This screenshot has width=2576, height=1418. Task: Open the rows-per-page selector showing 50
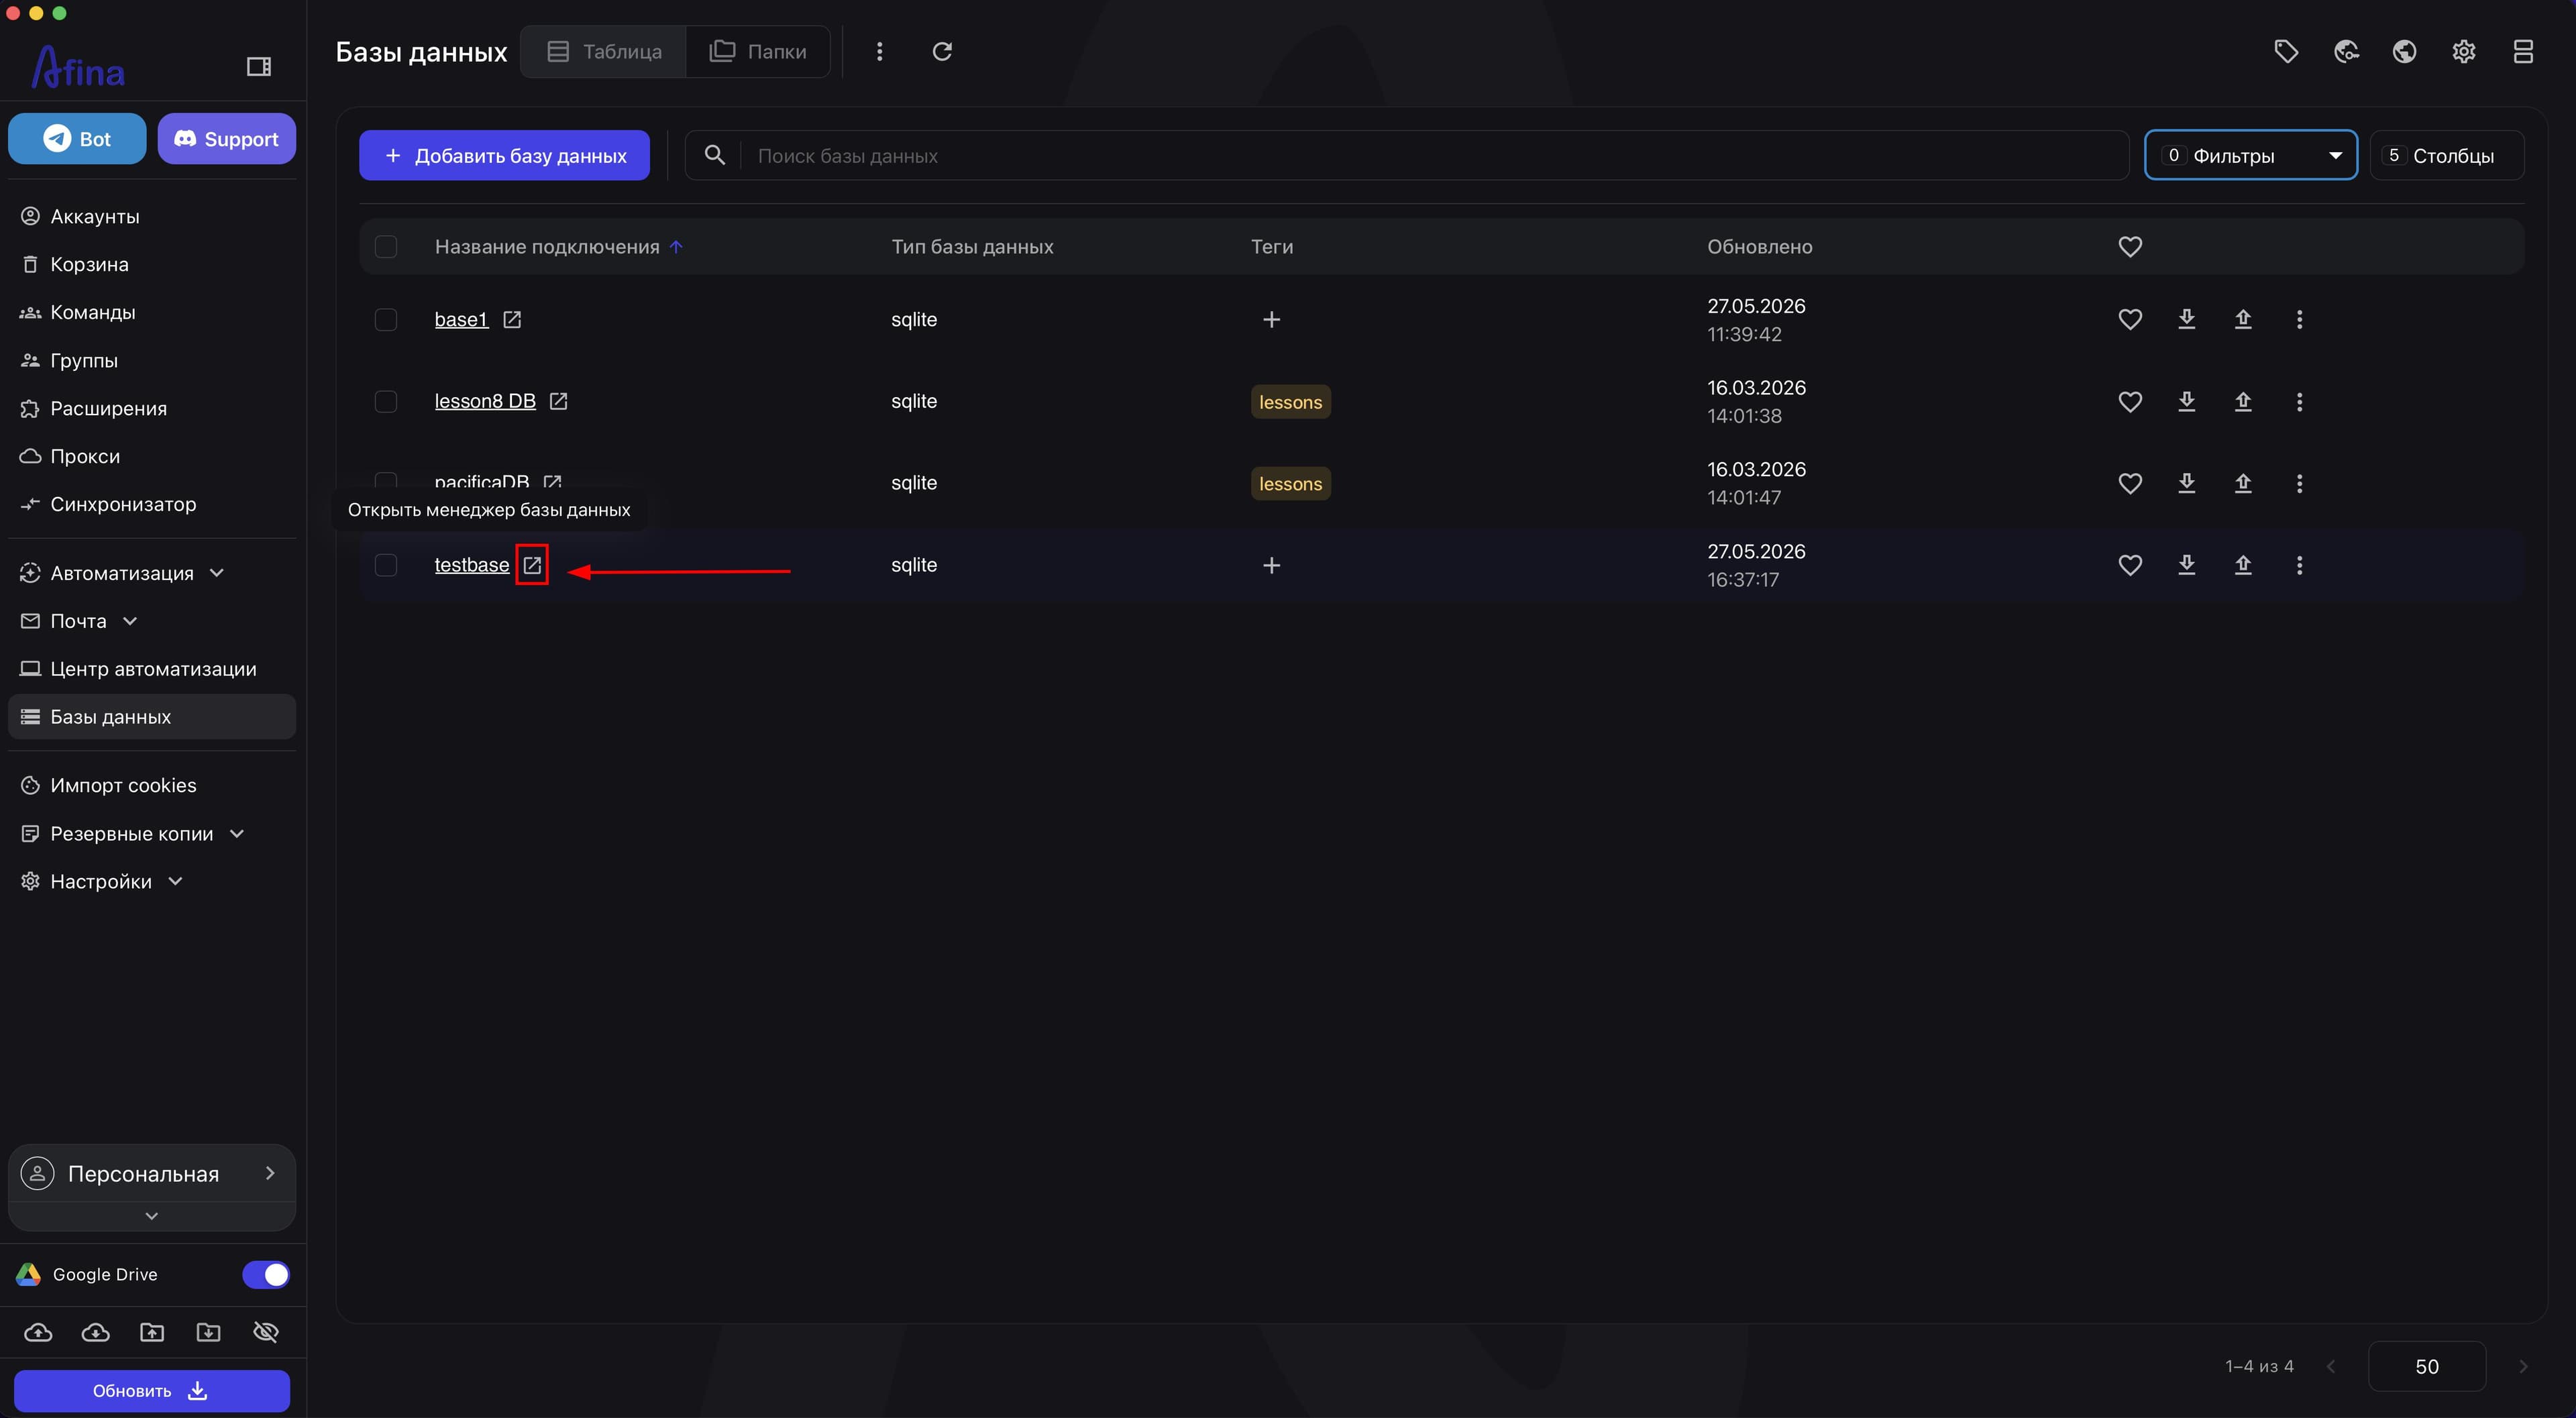pos(2427,1366)
